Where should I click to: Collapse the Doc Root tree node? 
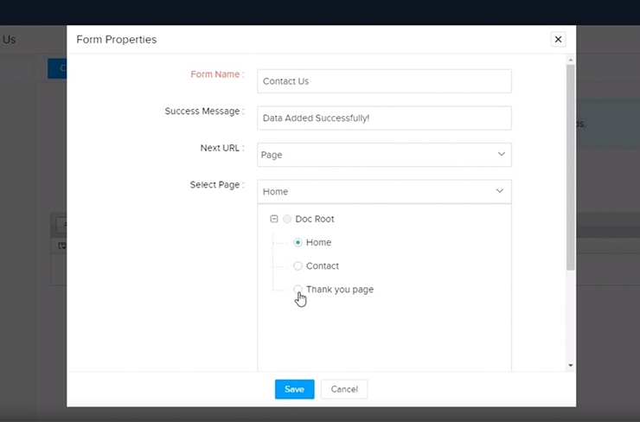click(274, 220)
